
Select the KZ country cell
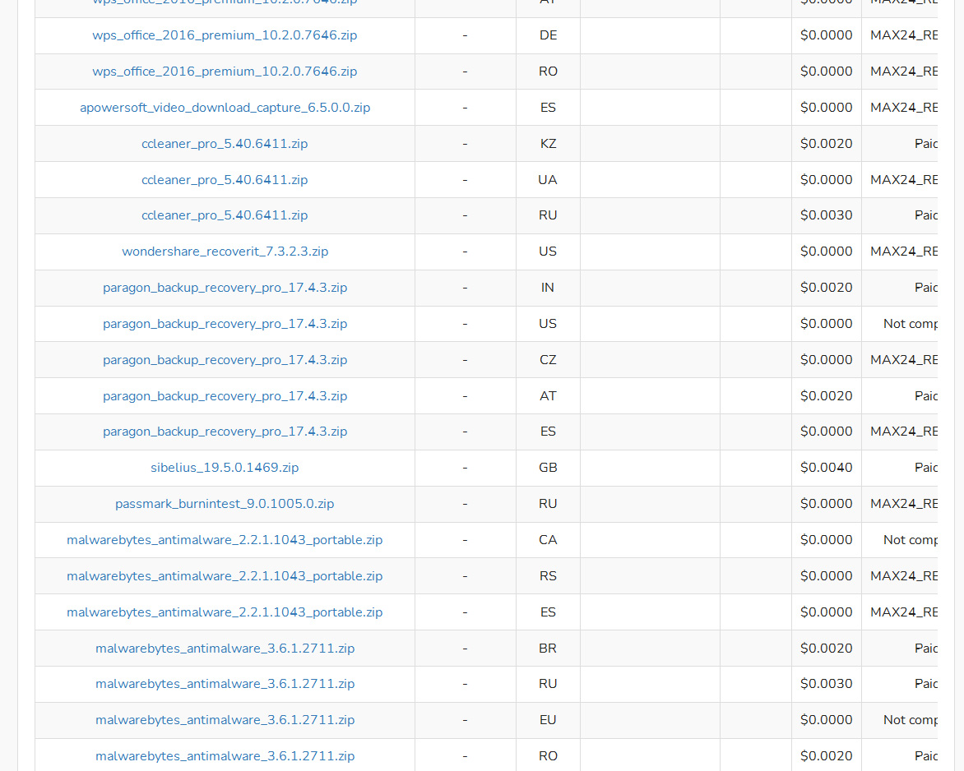tap(548, 144)
